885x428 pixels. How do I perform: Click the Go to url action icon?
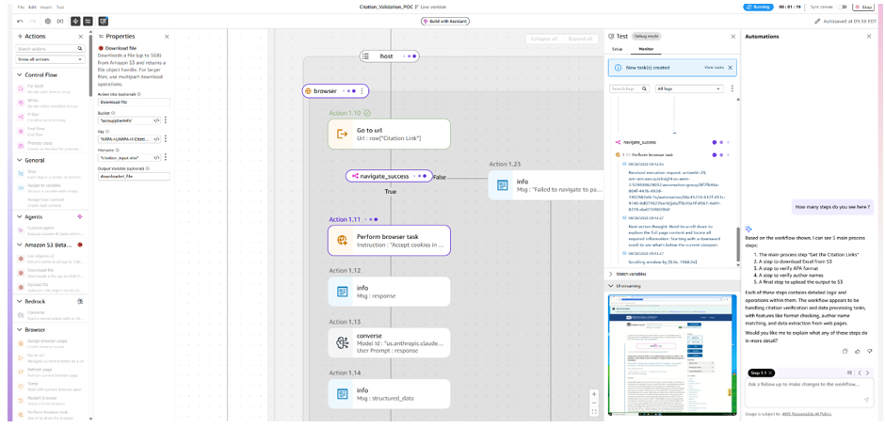click(x=343, y=135)
